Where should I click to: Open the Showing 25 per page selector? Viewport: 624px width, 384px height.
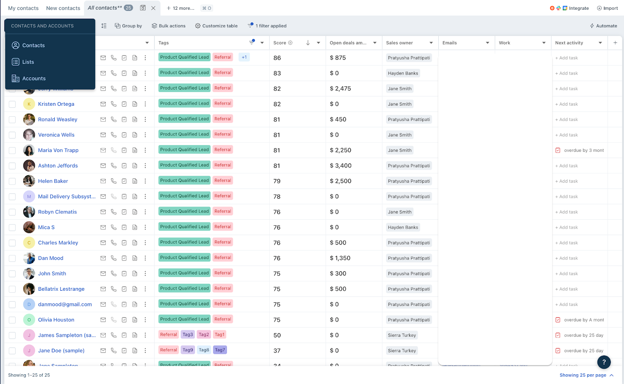tap(587, 375)
